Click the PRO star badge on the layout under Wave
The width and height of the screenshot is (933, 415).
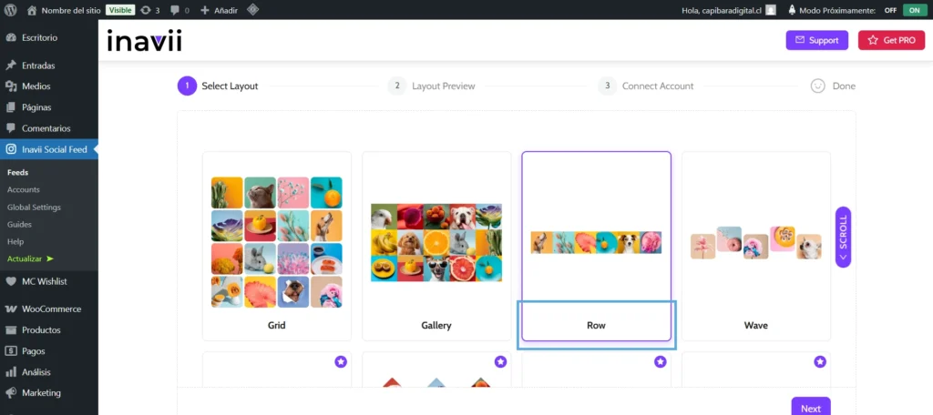pos(820,362)
